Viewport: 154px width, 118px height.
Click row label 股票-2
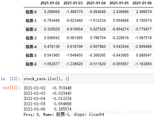click(31, 29)
